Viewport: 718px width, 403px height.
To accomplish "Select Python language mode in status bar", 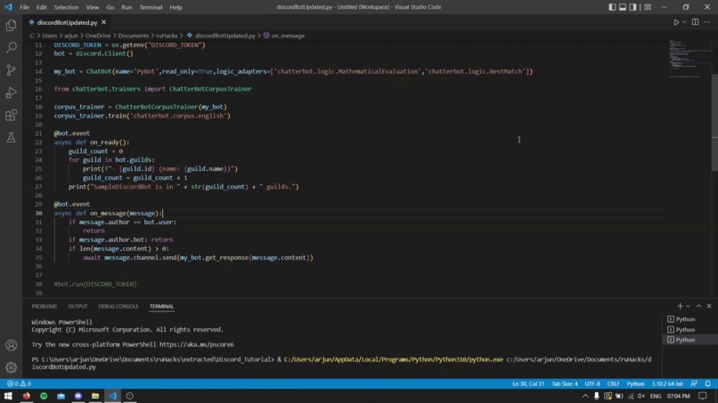I will tap(635, 383).
